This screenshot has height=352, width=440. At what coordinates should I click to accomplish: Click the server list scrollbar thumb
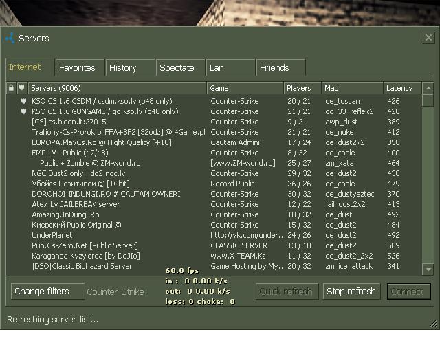pos(428,100)
